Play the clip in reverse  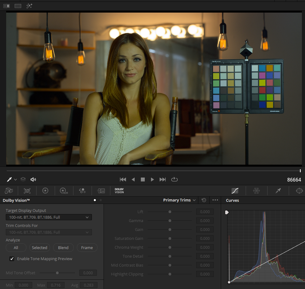[x=133, y=180]
